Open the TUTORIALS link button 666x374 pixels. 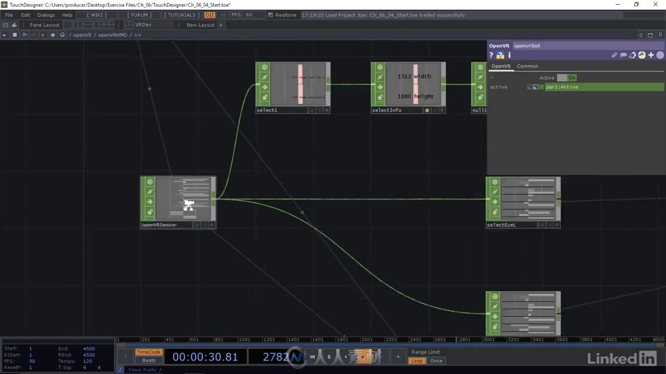(182, 15)
